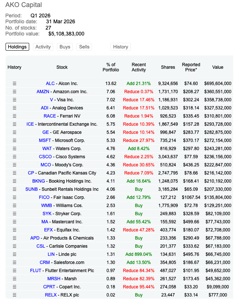The height and width of the screenshot is (305, 238).
Task: Open history icon for Microsoft Corp. row
Action: [x=14, y=140]
